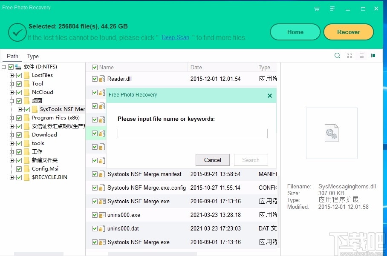387x256 pixels.
Task: Open the Deep Scan link
Action: [x=175, y=37]
